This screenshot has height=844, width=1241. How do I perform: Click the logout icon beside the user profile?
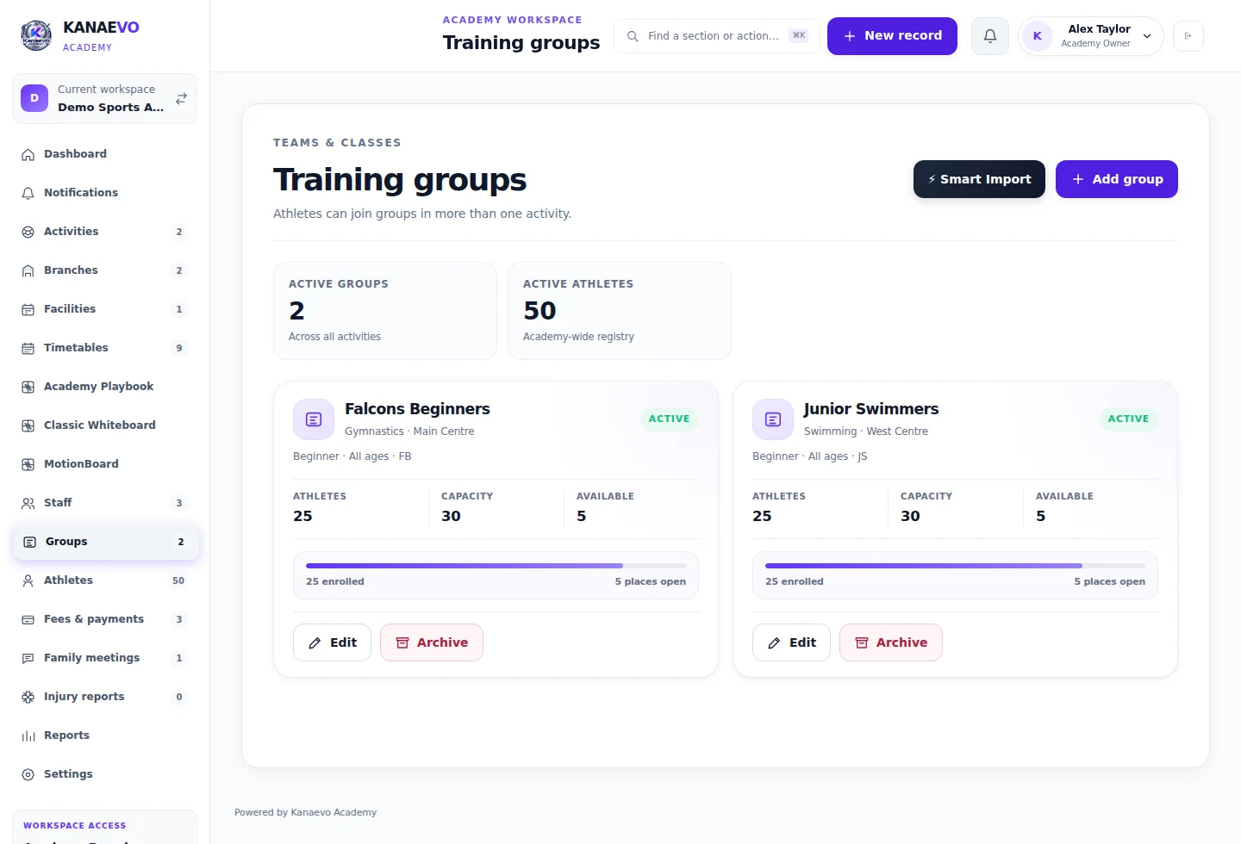point(1188,36)
